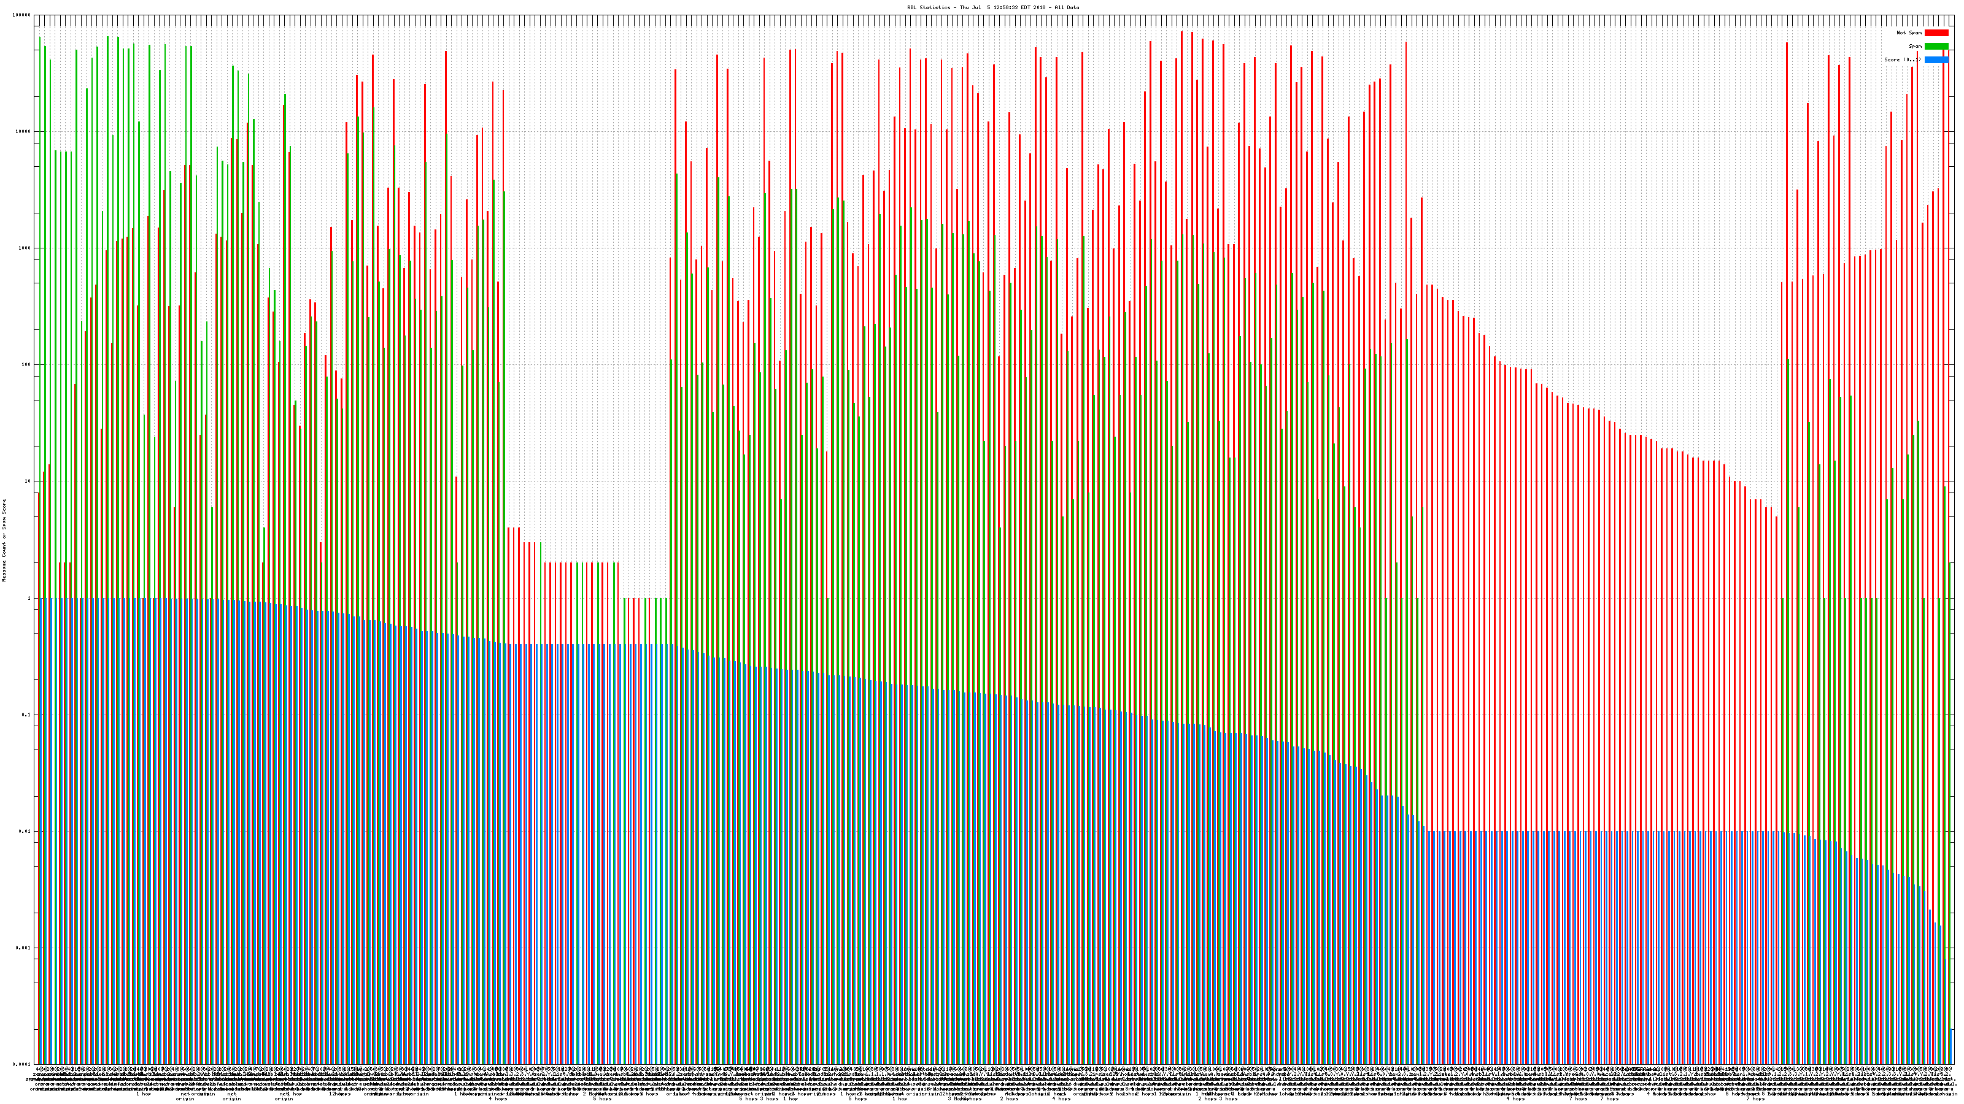This screenshot has height=1104, width=1964.
Task: Click the 10 y-axis tick label
Action: tap(29, 481)
